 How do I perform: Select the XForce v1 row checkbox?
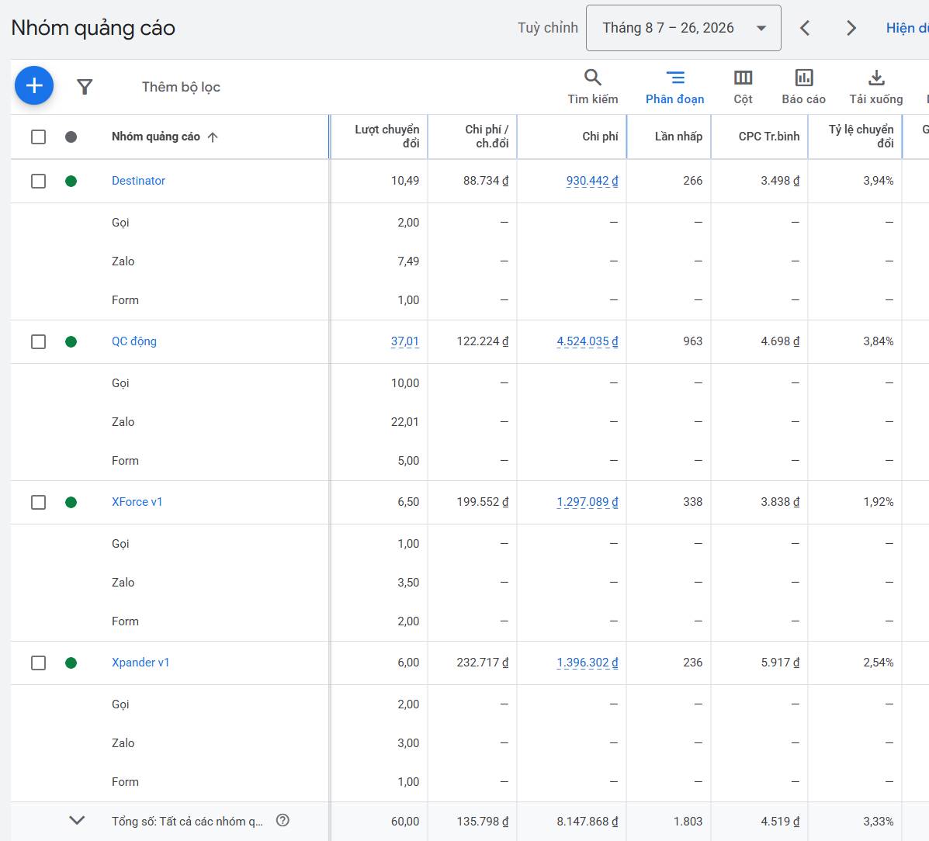pos(39,502)
